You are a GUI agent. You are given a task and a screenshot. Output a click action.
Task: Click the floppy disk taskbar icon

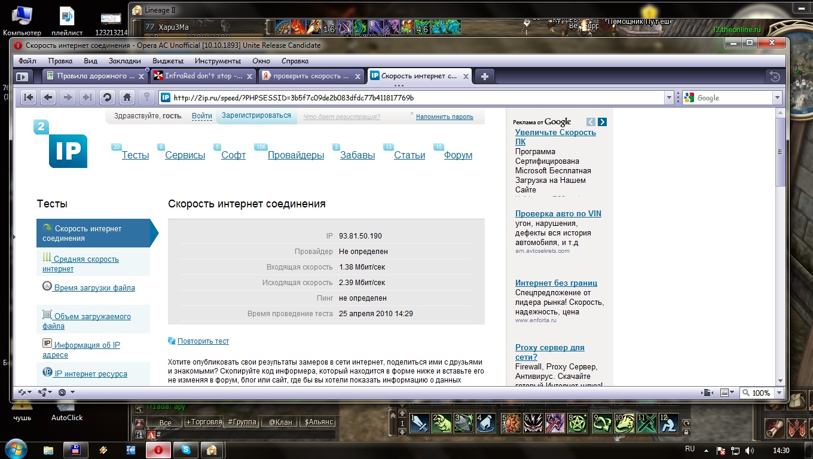pyautogui.click(x=76, y=450)
